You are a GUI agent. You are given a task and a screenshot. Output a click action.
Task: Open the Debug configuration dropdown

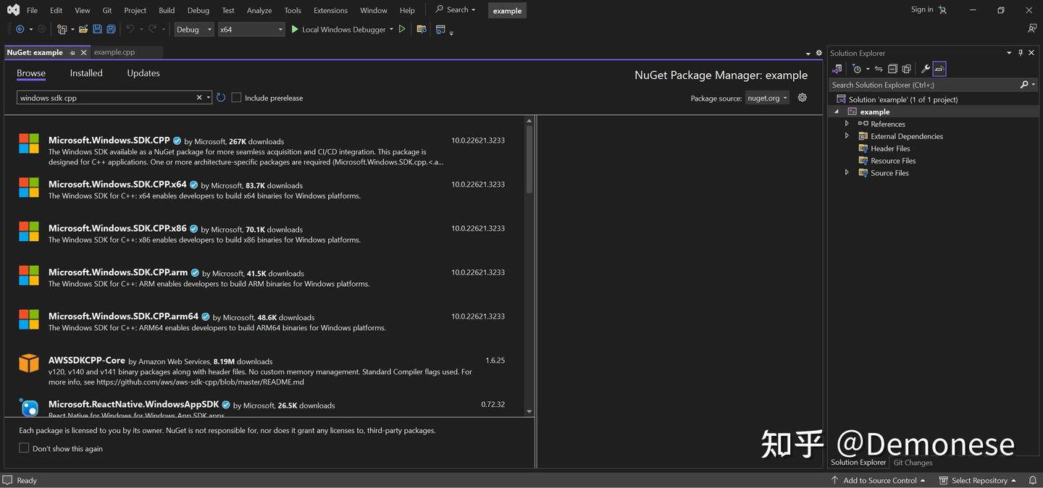pos(194,30)
